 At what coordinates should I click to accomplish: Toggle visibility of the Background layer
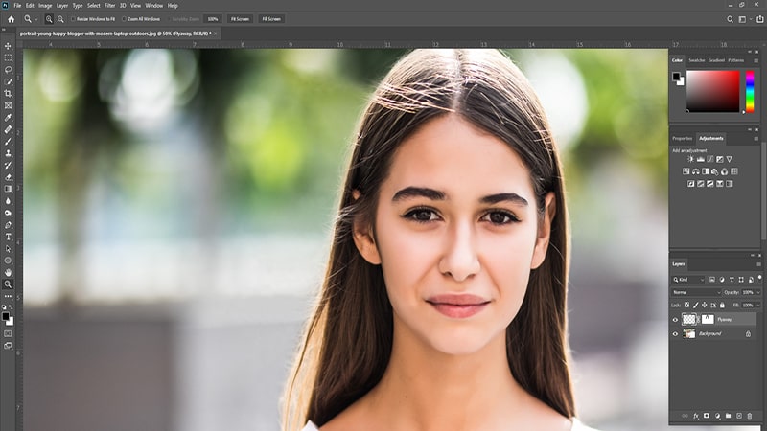675,333
